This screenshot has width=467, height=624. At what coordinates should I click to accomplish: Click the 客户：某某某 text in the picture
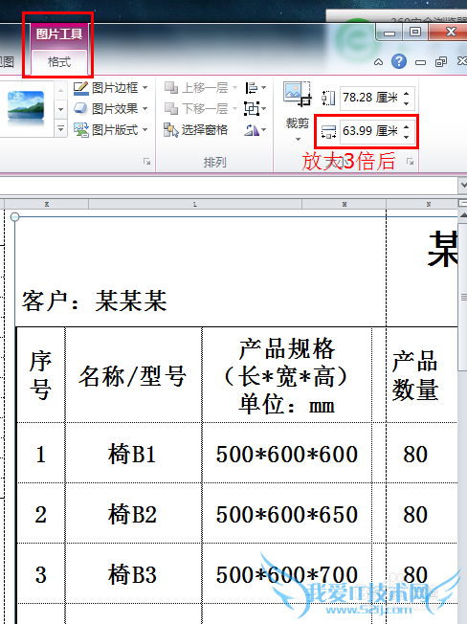click(x=95, y=301)
